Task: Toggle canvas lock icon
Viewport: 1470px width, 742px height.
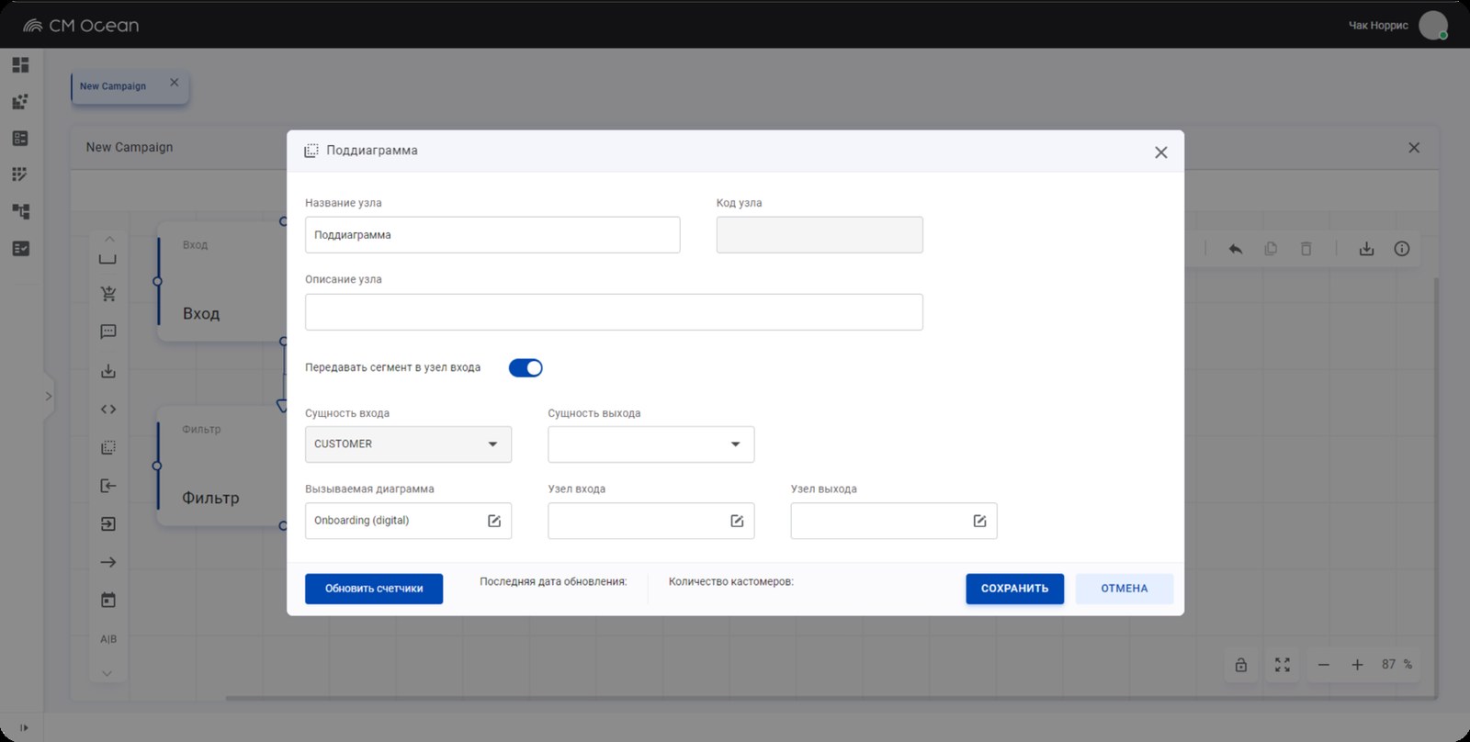Action: 1241,665
